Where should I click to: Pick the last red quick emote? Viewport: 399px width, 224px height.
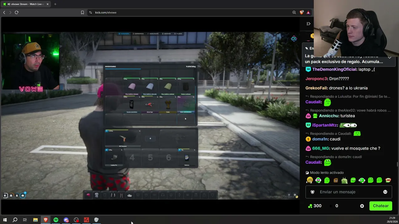[x=388, y=180]
